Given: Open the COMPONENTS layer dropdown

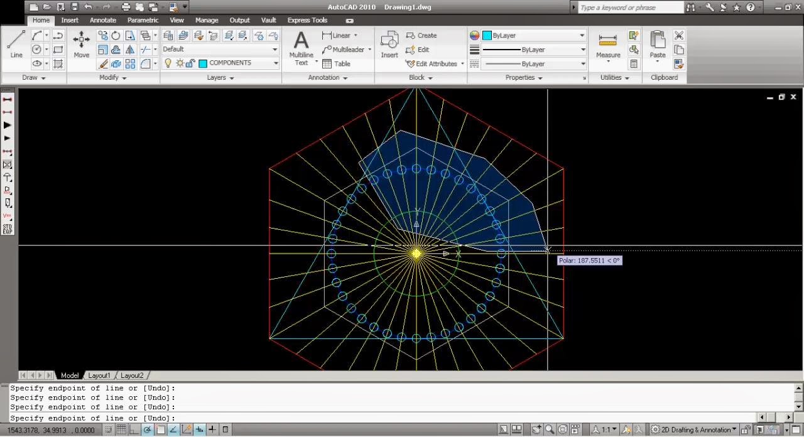Looking at the screenshot, I should pos(275,63).
